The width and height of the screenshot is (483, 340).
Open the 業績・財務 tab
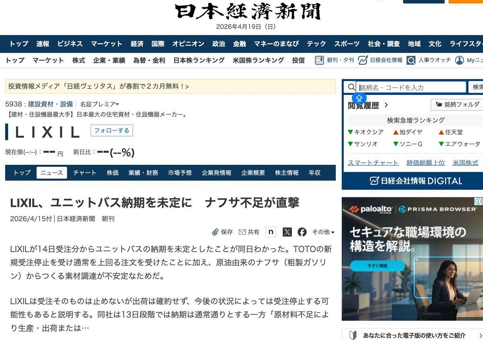(143, 173)
